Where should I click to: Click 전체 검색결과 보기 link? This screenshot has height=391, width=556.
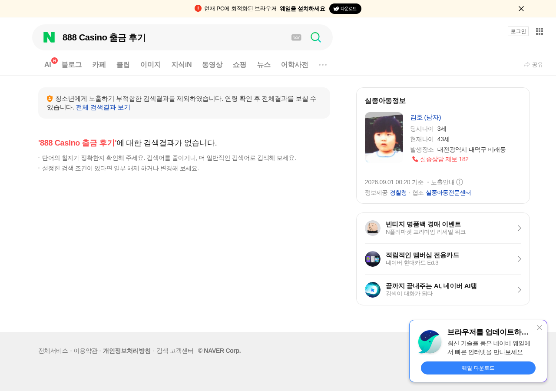[x=103, y=107]
